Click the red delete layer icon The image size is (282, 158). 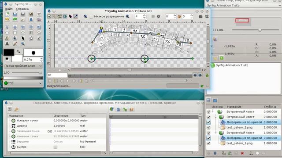[242, 153]
